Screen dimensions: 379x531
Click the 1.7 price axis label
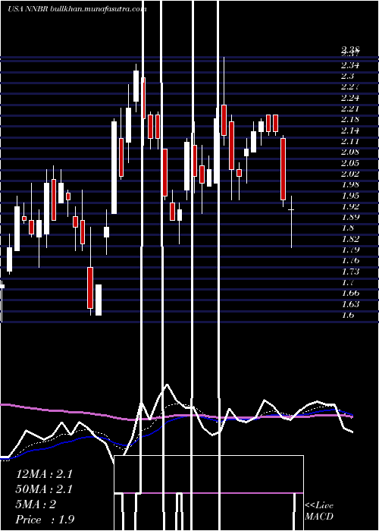[347, 282]
